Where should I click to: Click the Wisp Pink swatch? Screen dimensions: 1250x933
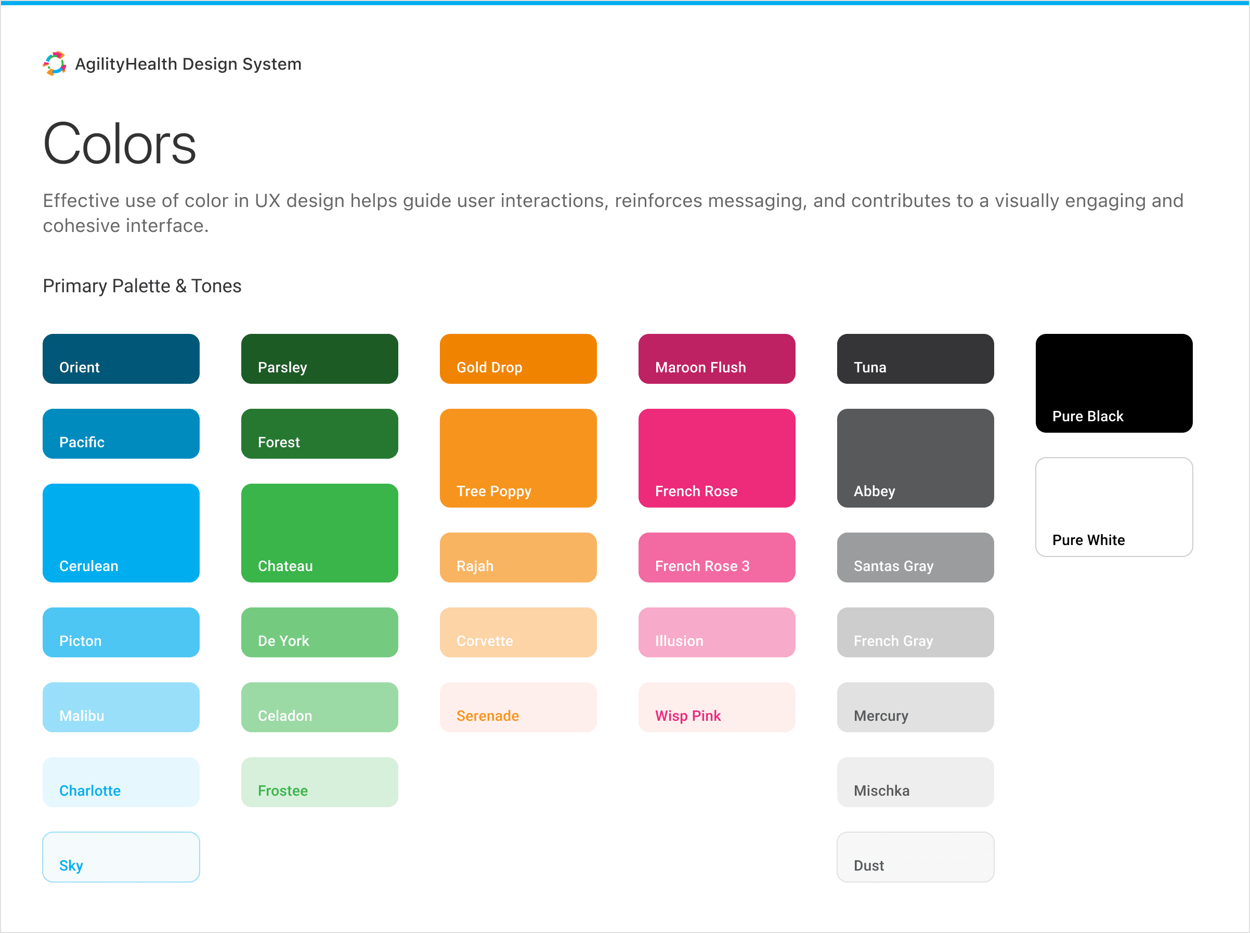(x=717, y=707)
